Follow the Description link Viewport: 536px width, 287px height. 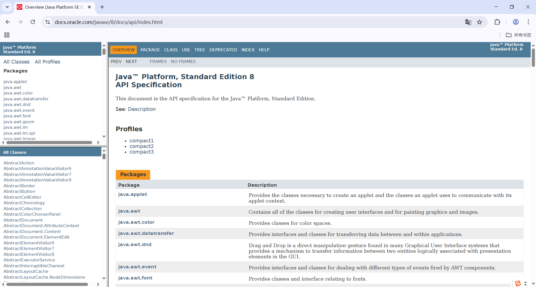[142, 109]
